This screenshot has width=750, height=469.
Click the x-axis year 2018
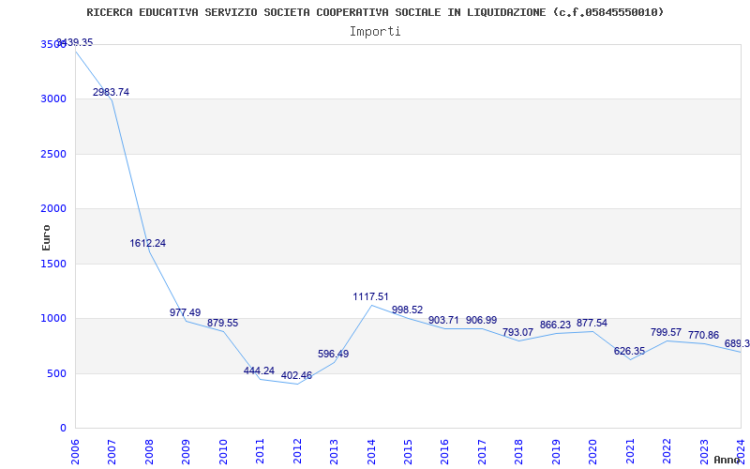pos(519,451)
